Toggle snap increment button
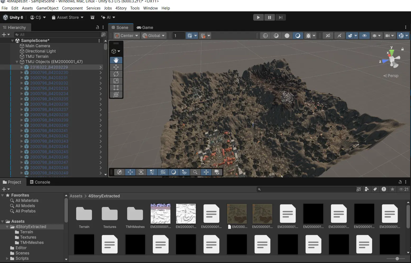Image resolution: width=411 pixels, height=263 pixels. 203,36
